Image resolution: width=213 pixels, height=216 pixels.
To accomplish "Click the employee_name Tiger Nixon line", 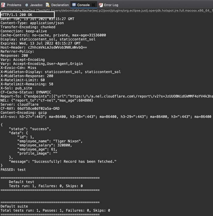I will [50, 141].
